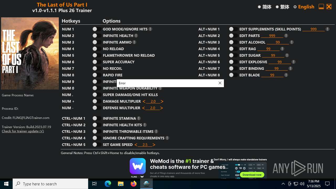Click the Edit Alcohol value field
The width and height of the screenshot is (336, 189).
click(x=278, y=42)
